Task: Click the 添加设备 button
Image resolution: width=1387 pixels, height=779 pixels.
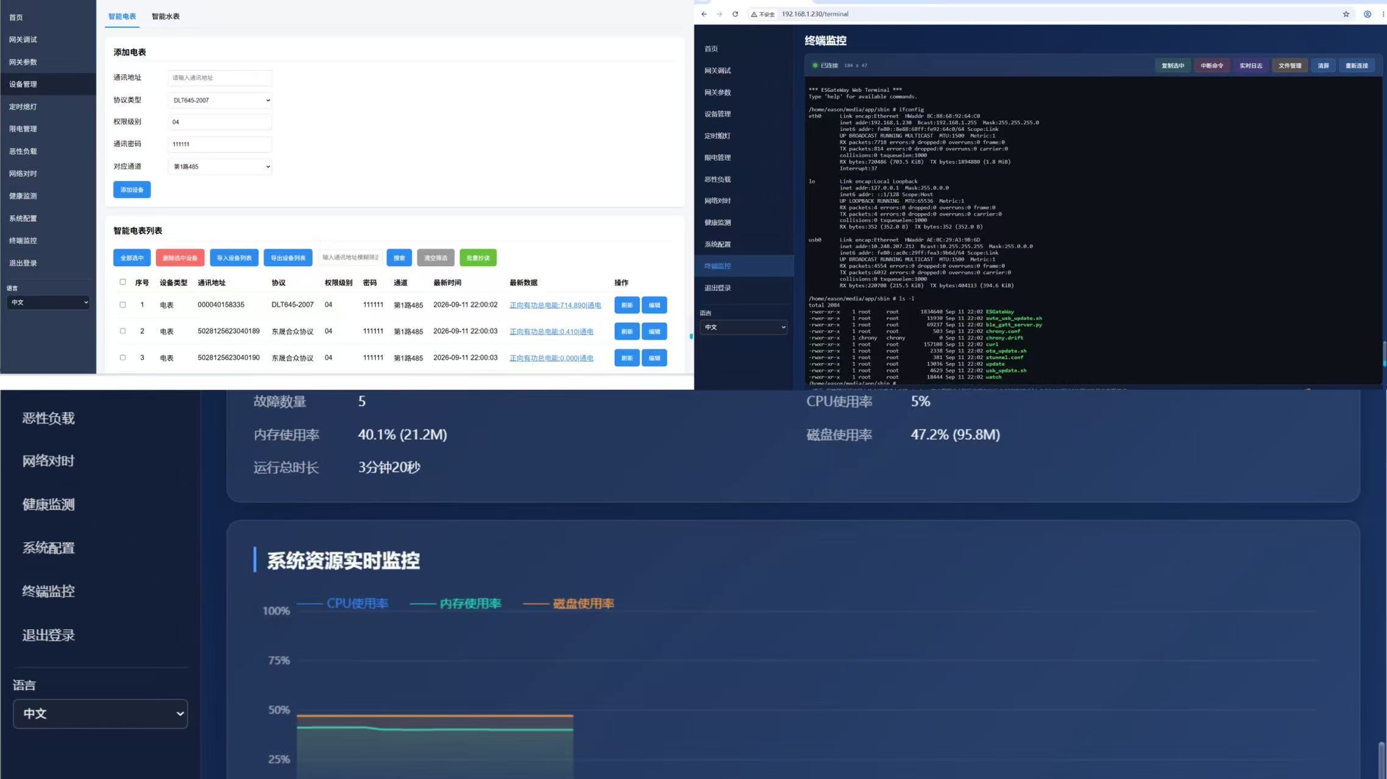Action: click(x=132, y=190)
